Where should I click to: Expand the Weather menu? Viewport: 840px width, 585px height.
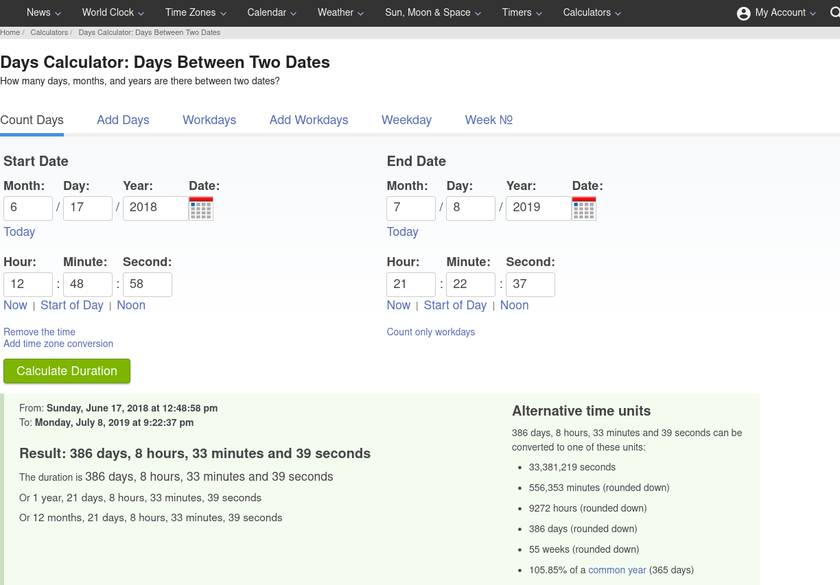[x=341, y=12]
